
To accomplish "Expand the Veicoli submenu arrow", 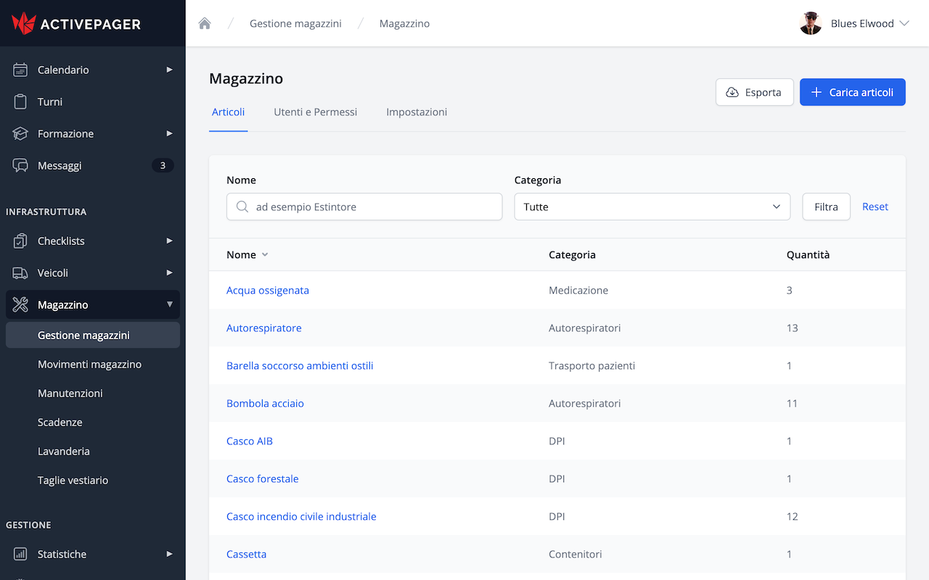I will click(169, 273).
